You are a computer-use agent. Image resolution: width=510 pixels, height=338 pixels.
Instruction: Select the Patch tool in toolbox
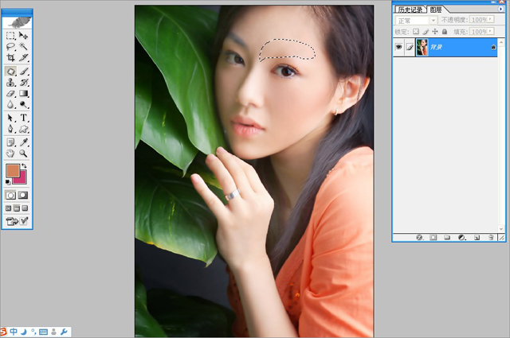coord(10,71)
